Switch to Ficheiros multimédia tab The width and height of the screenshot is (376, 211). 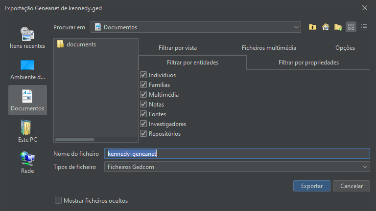(x=269, y=48)
